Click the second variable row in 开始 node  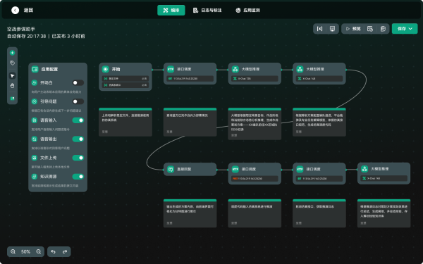[125, 85]
